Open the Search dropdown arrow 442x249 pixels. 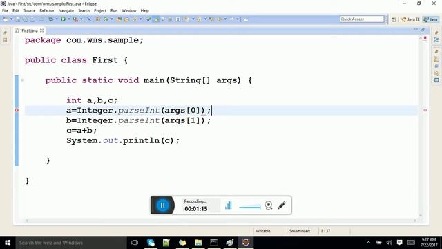click(140, 19)
